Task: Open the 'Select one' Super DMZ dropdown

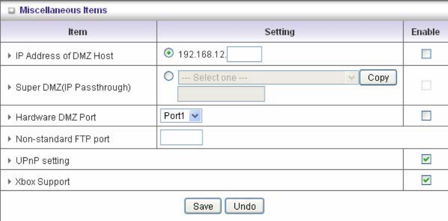Action: point(267,78)
